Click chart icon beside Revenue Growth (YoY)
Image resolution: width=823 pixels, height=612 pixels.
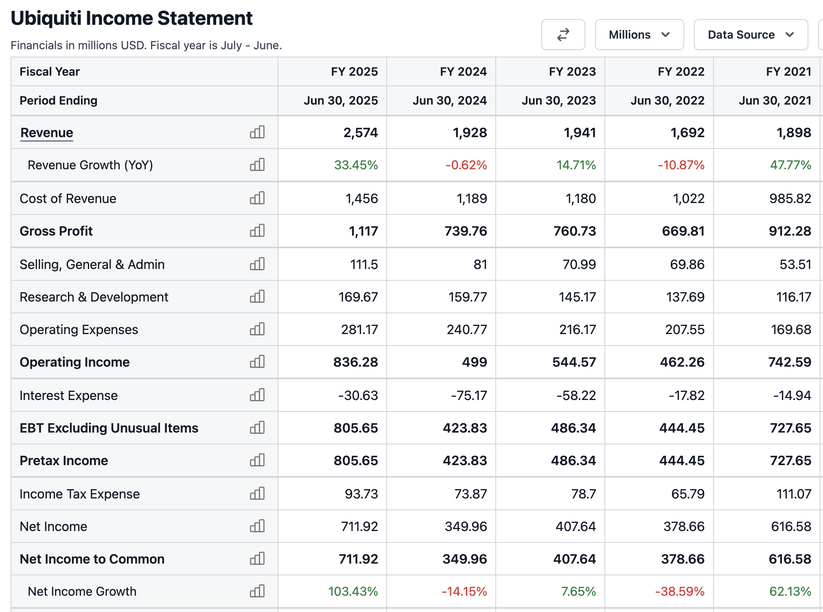point(257,165)
